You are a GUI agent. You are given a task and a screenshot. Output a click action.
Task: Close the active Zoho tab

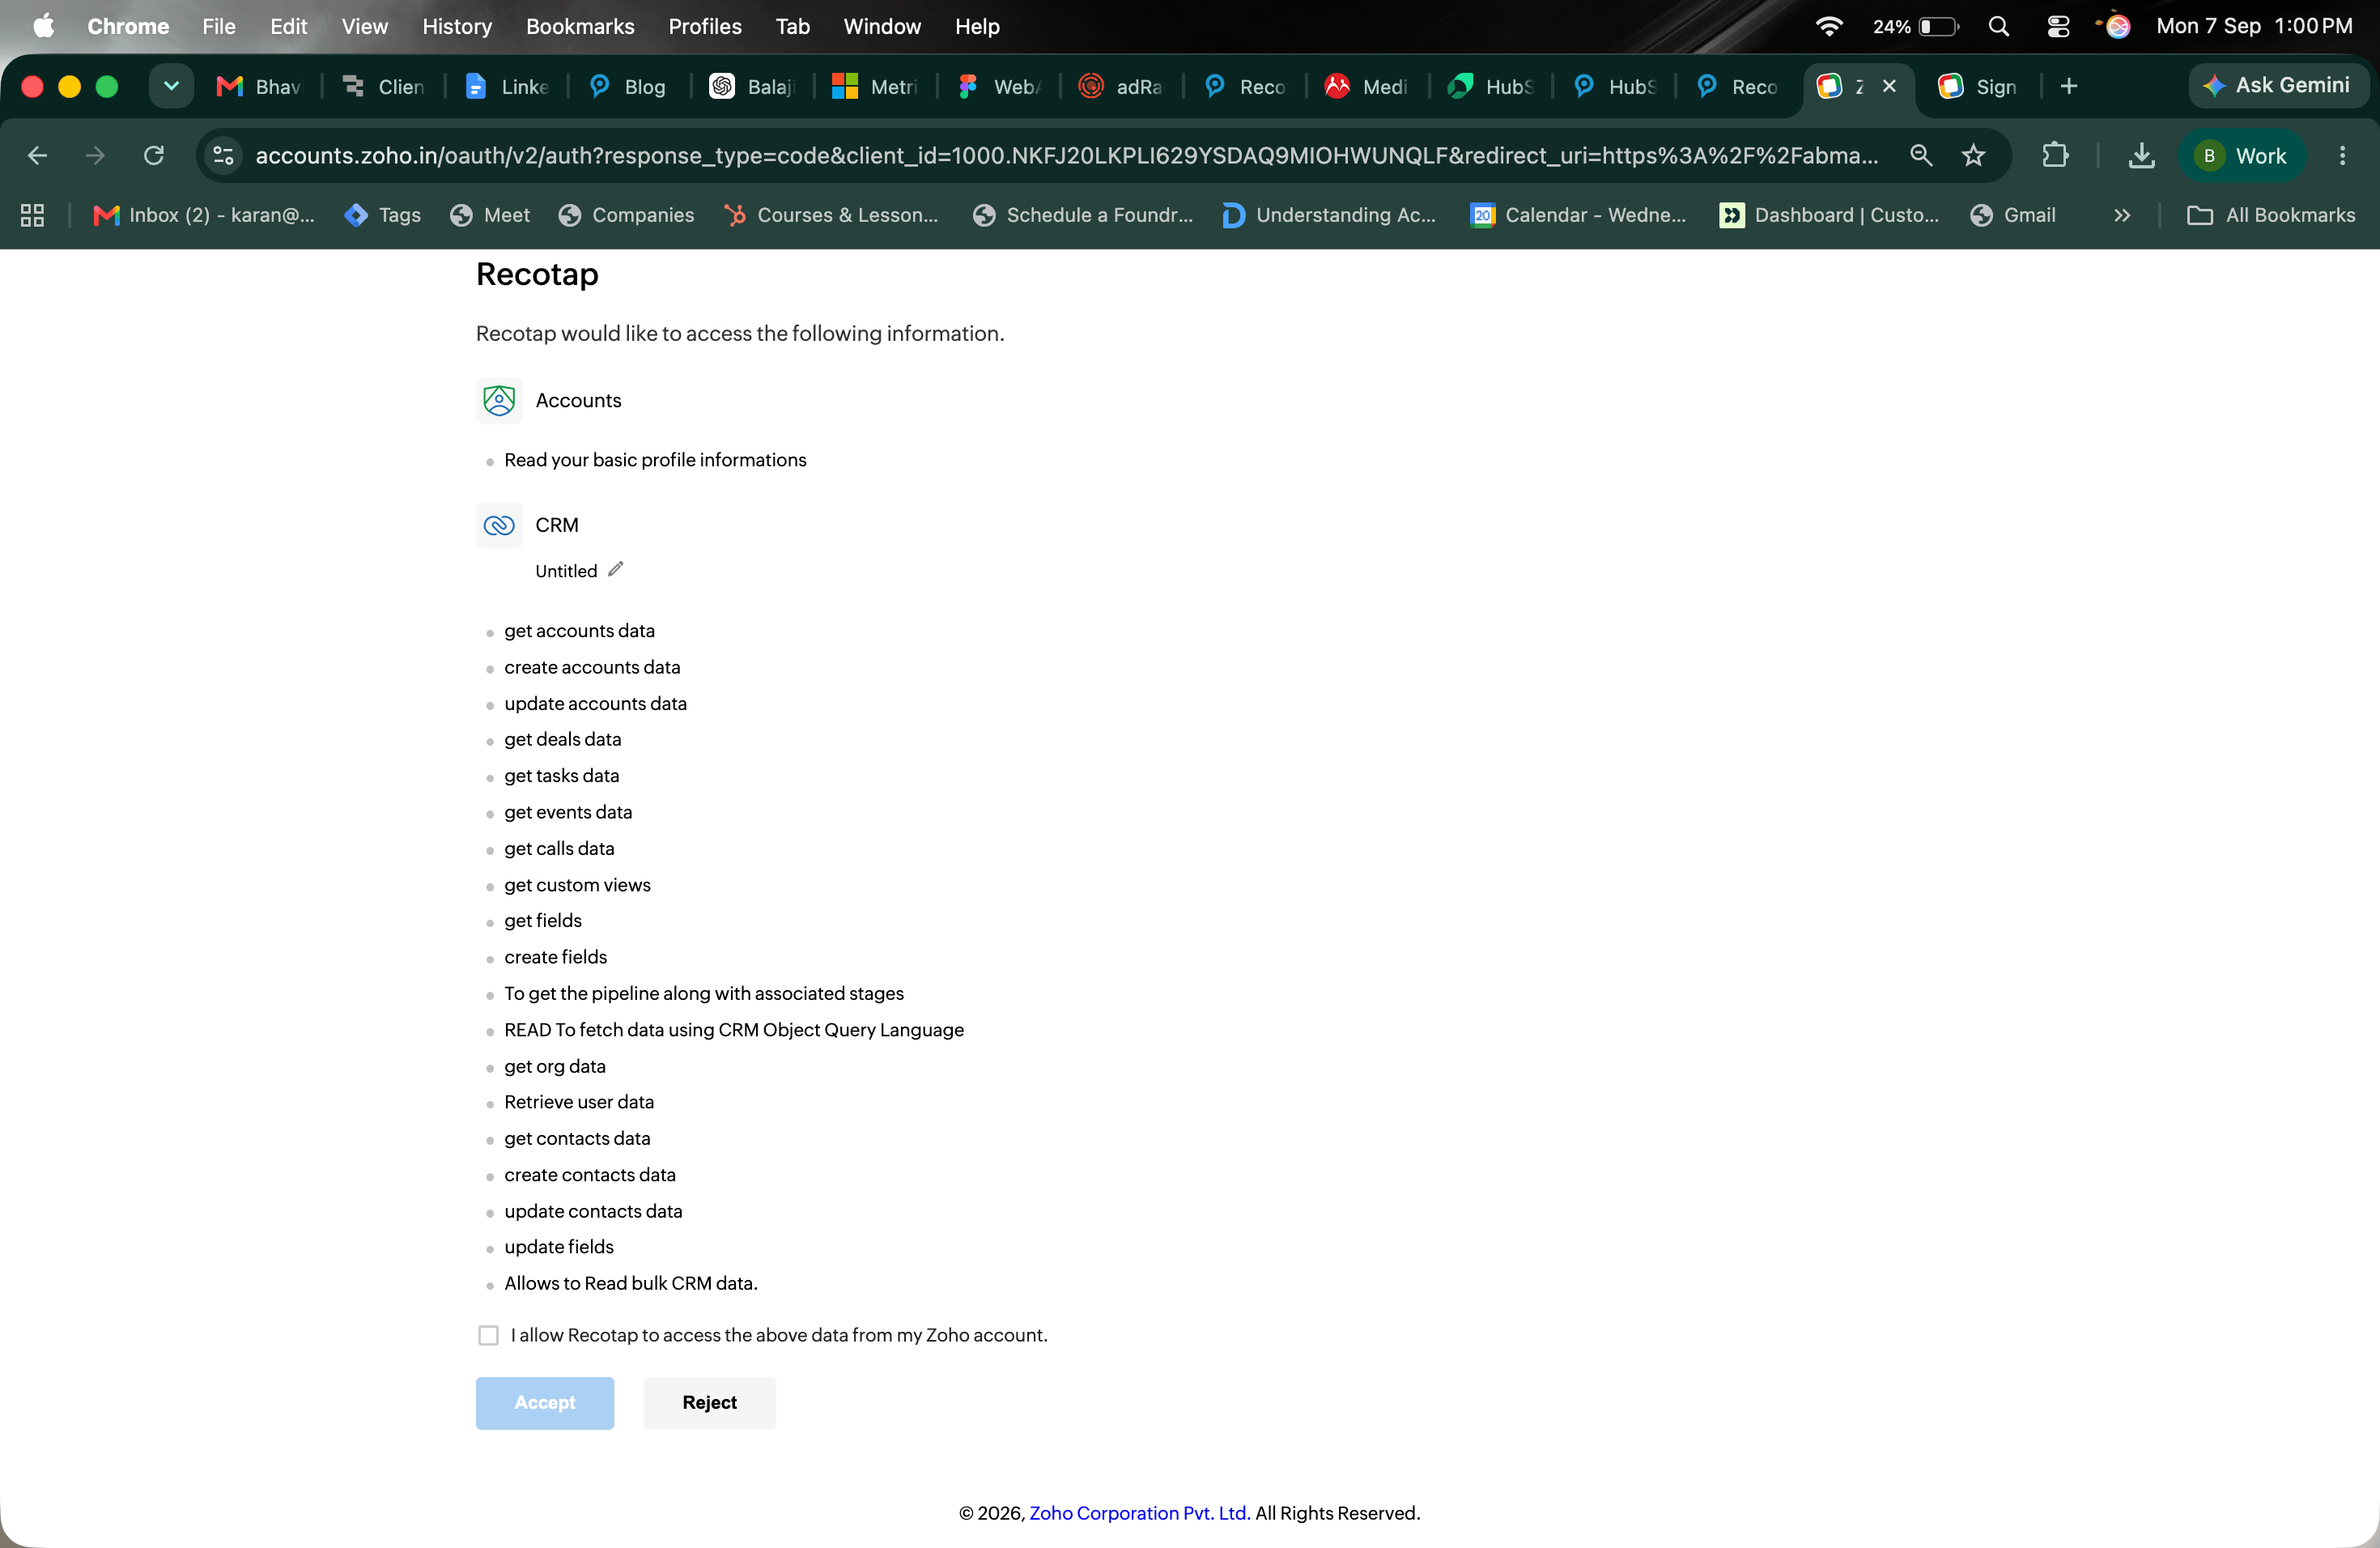coord(1890,86)
